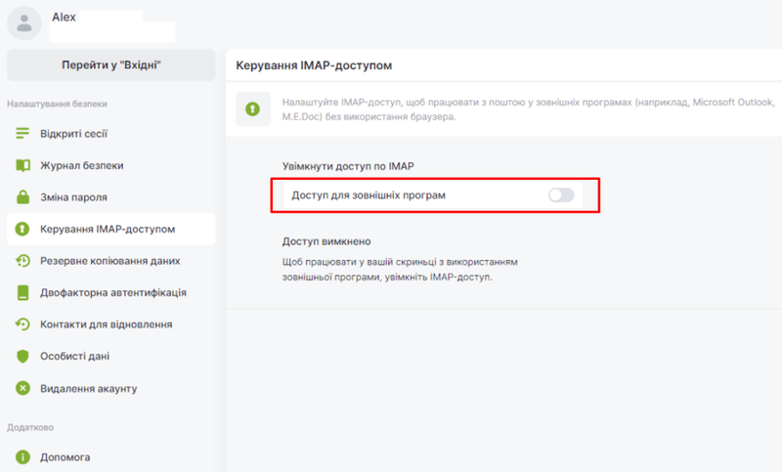
Task: Click the Налаштування безпеки section header
Action: point(57,103)
